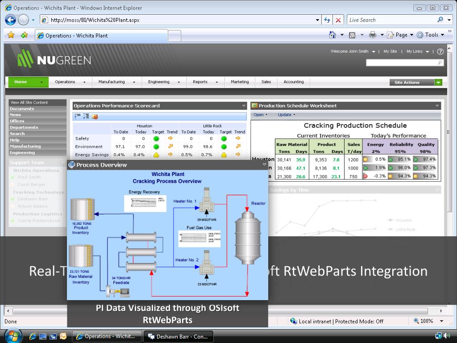This screenshot has width=457, height=343.
Task: Click the Show Desktop quick launch icon
Action: [x=43, y=336]
